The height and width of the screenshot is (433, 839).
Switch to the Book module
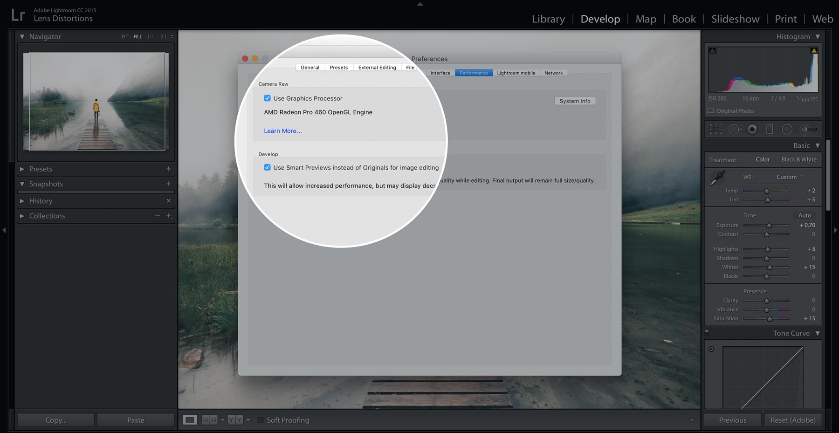(x=684, y=19)
